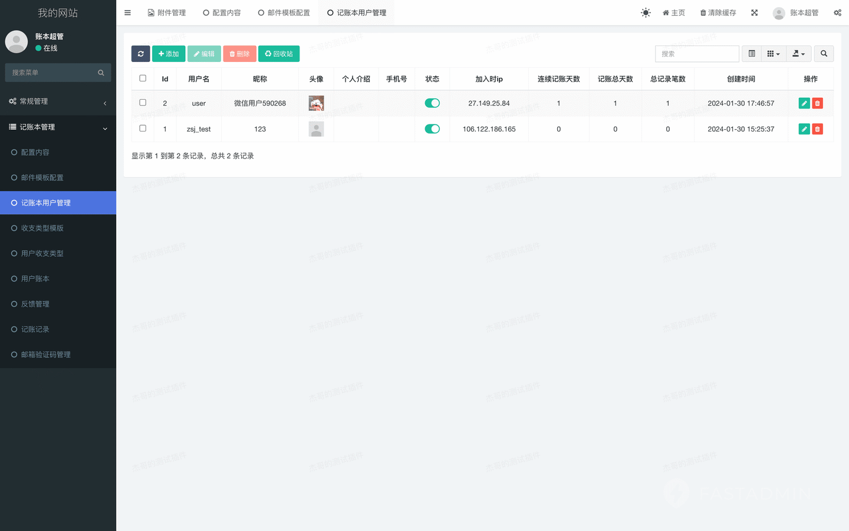Click the magnifier advanced search icon
This screenshot has width=849, height=531.
pos(824,54)
